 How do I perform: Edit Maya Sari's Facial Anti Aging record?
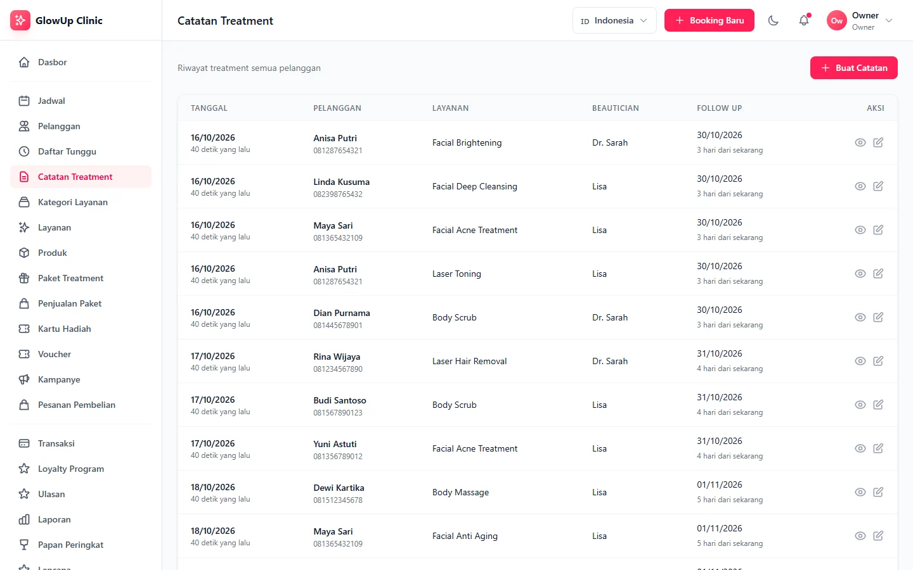point(878,536)
